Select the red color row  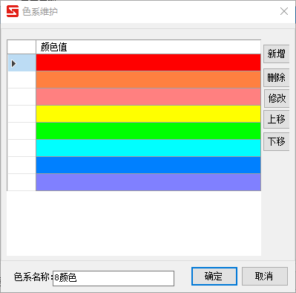click(x=148, y=62)
